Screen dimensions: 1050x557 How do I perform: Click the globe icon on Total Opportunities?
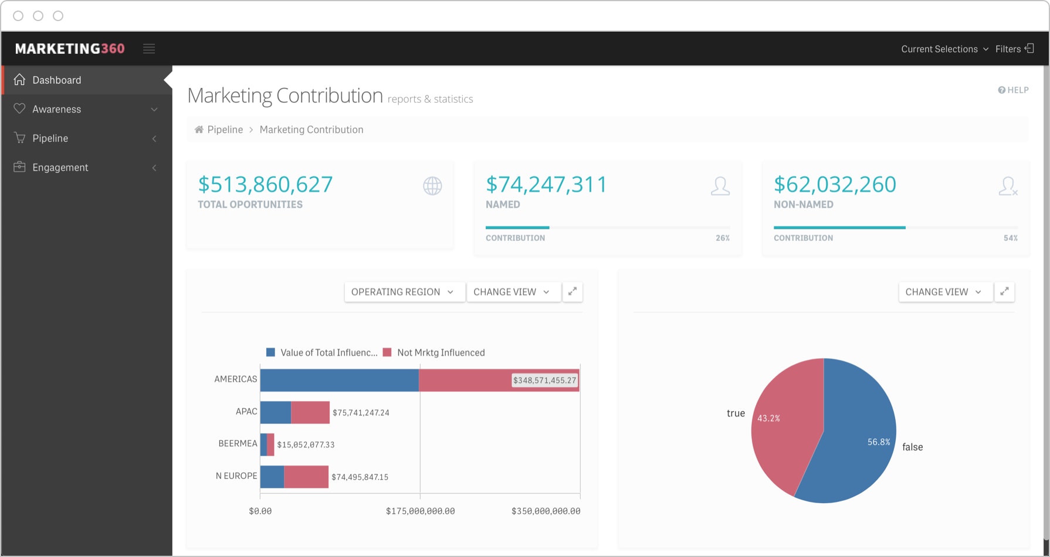tap(432, 186)
